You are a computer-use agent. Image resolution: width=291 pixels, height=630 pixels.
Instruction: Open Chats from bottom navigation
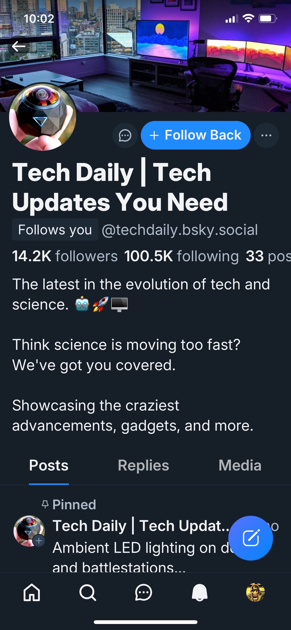click(x=144, y=592)
